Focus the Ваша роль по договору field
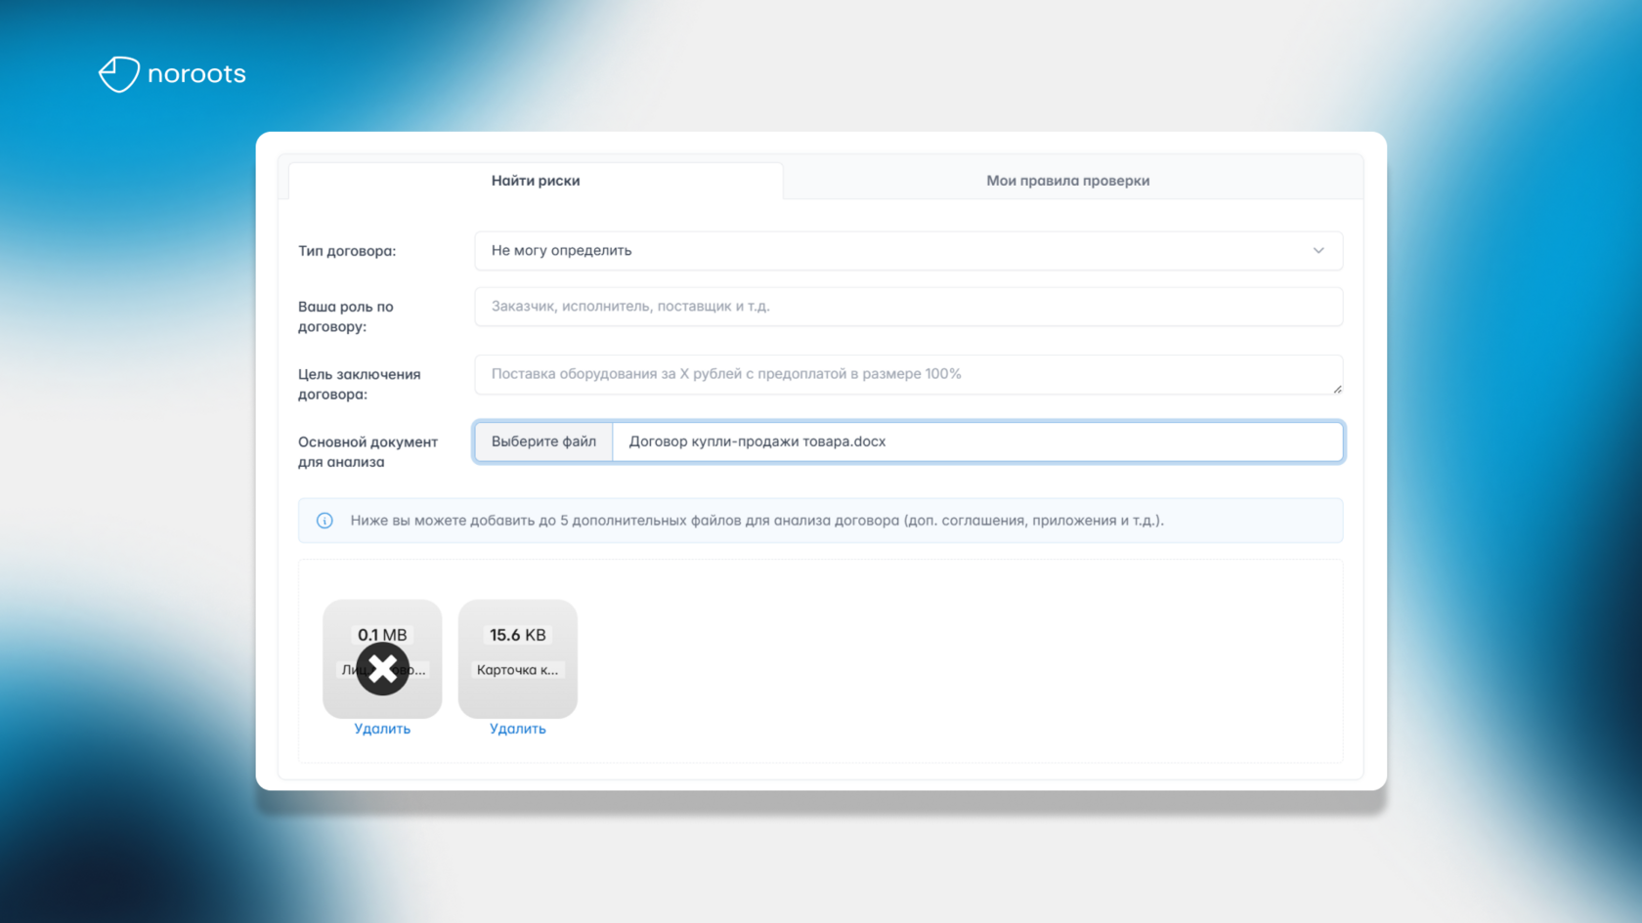 [908, 307]
